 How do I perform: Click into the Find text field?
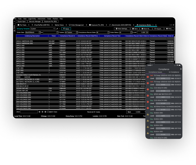tap(29, 112)
